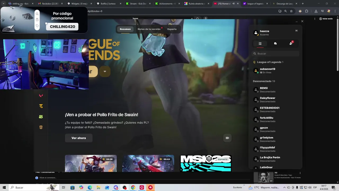
Task: Open the dropdown arrow beside the play button
Action: coord(105,71)
